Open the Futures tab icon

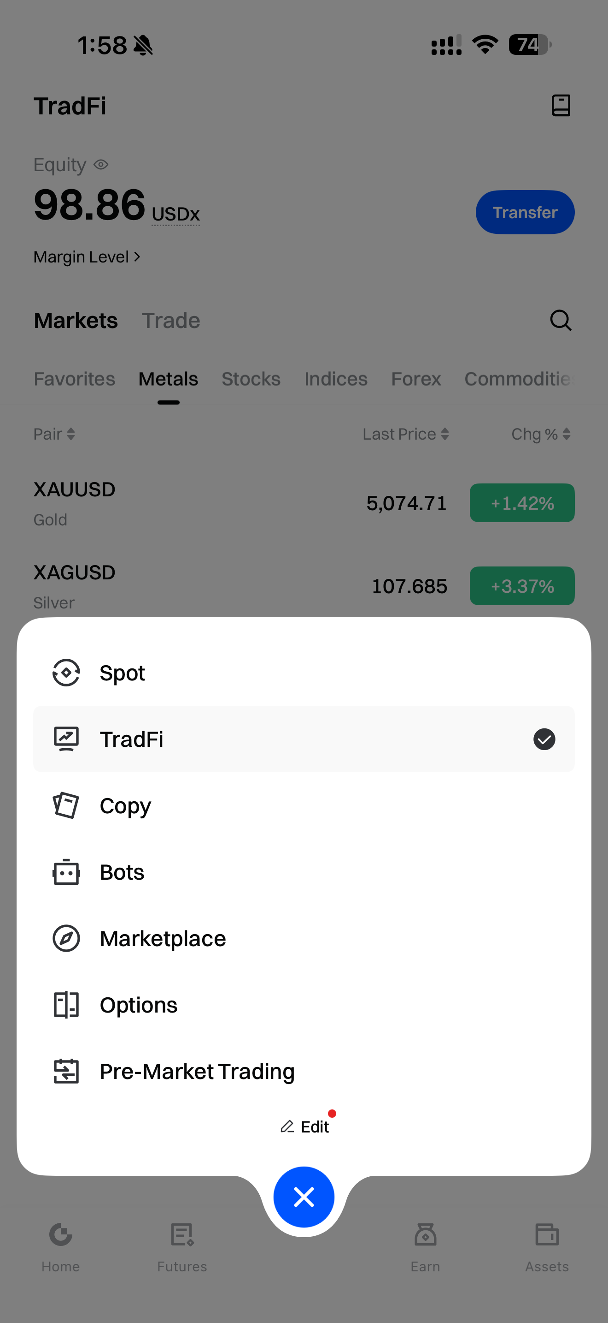(182, 1235)
